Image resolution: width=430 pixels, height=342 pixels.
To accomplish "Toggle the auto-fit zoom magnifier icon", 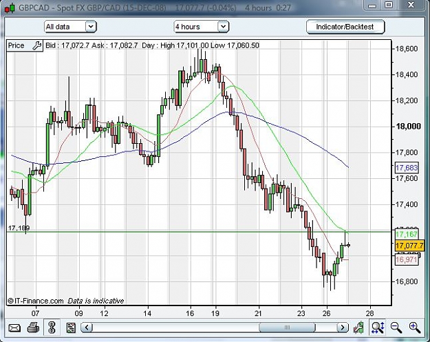I will (378, 327).
